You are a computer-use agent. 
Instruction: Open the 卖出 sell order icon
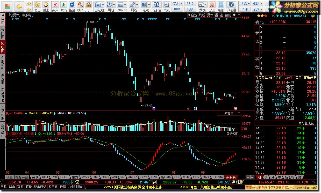[63, 6]
